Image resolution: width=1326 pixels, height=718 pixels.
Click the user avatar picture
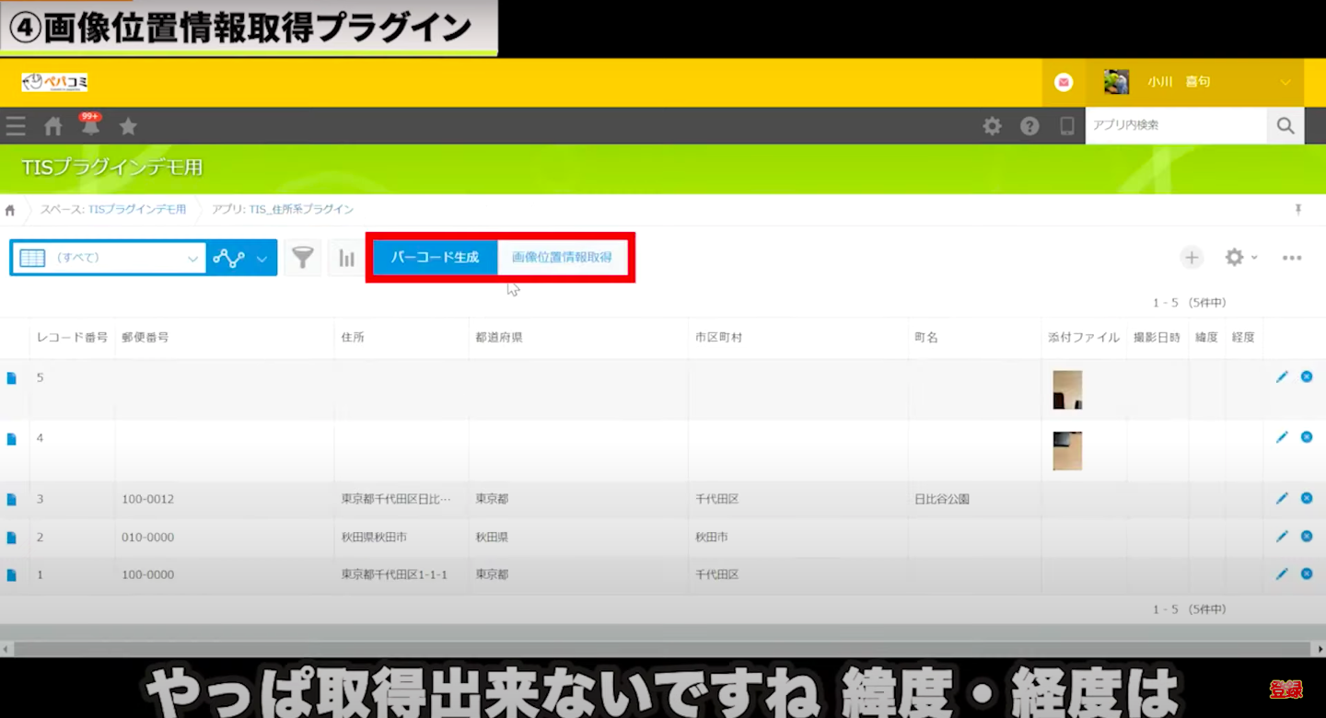pyautogui.click(x=1117, y=82)
